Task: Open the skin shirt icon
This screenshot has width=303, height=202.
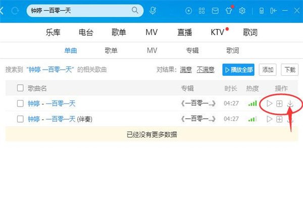Action: (229, 11)
